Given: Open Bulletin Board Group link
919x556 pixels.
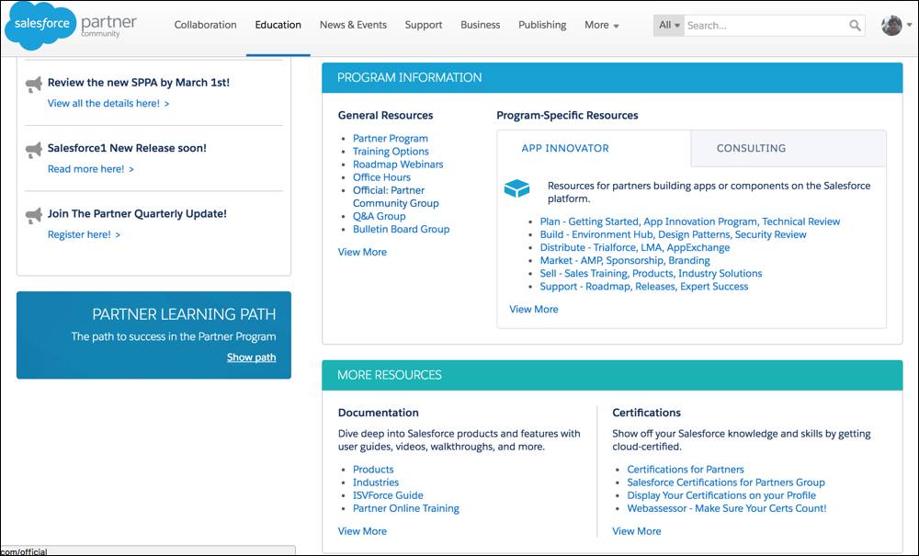Looking at the screenshot, I should pyautogui.click(x=401, y=229).
